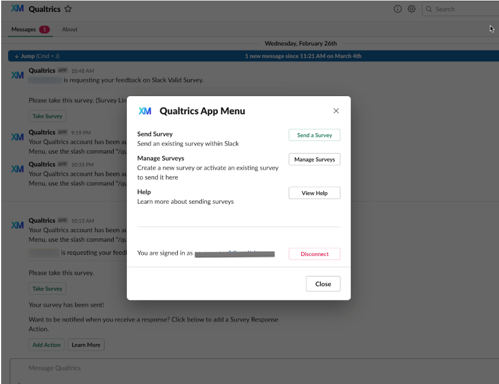Click the Message Qualtrics input box

(x=255, y=371)
